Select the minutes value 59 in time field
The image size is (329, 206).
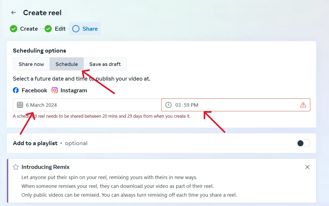click(x=187, y=105)
